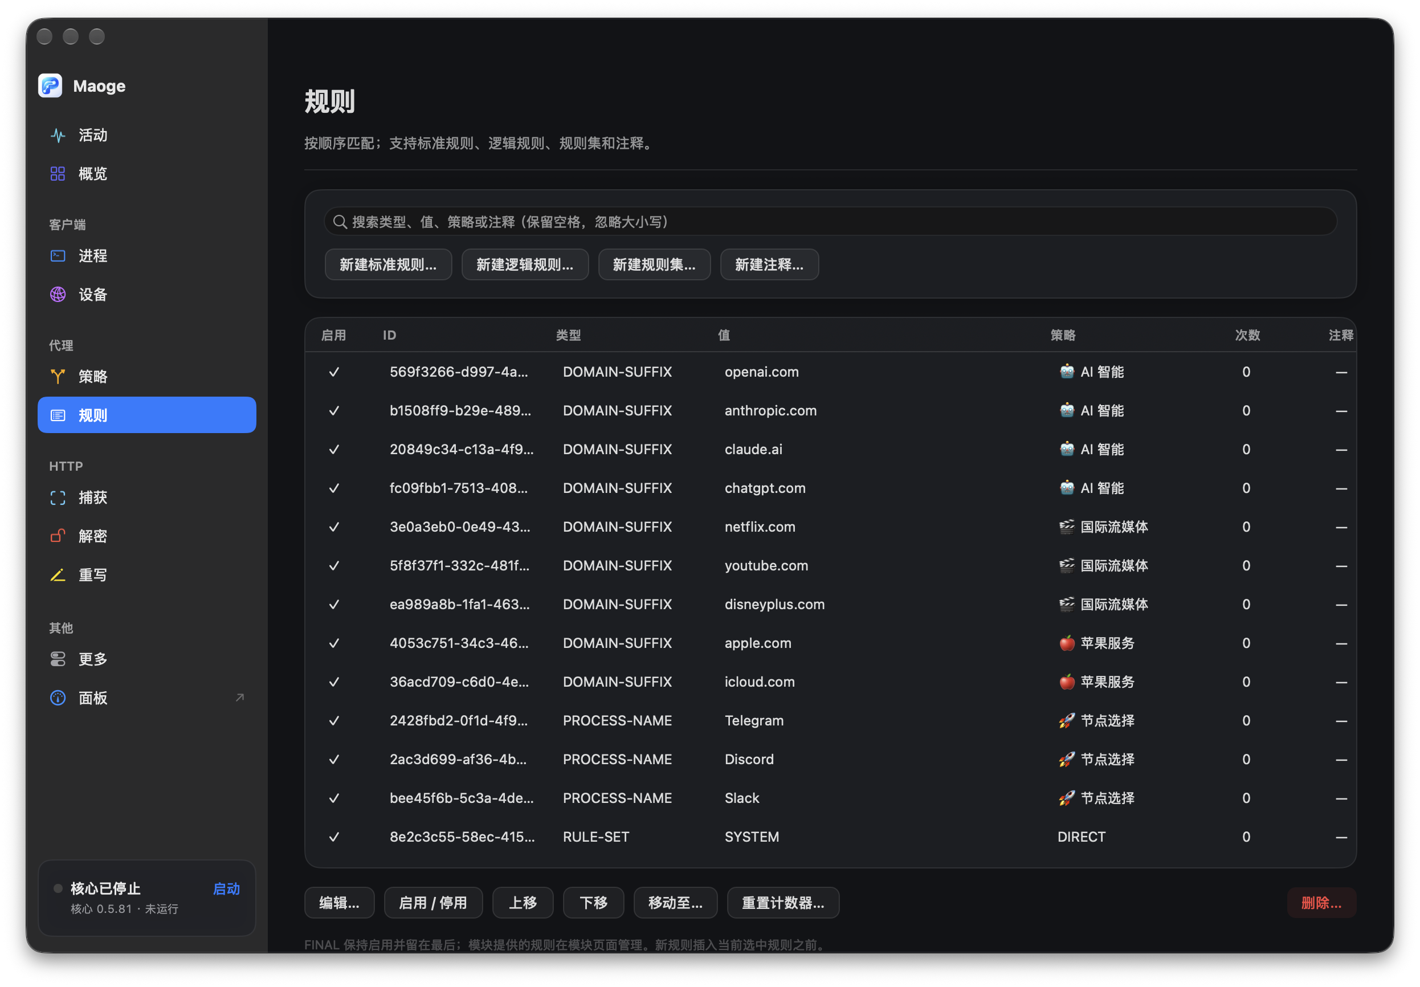The height and width of the screenshot is (987, 1420).
Task: Click 新建规则集... button
Action: click(x=654, y=264)
